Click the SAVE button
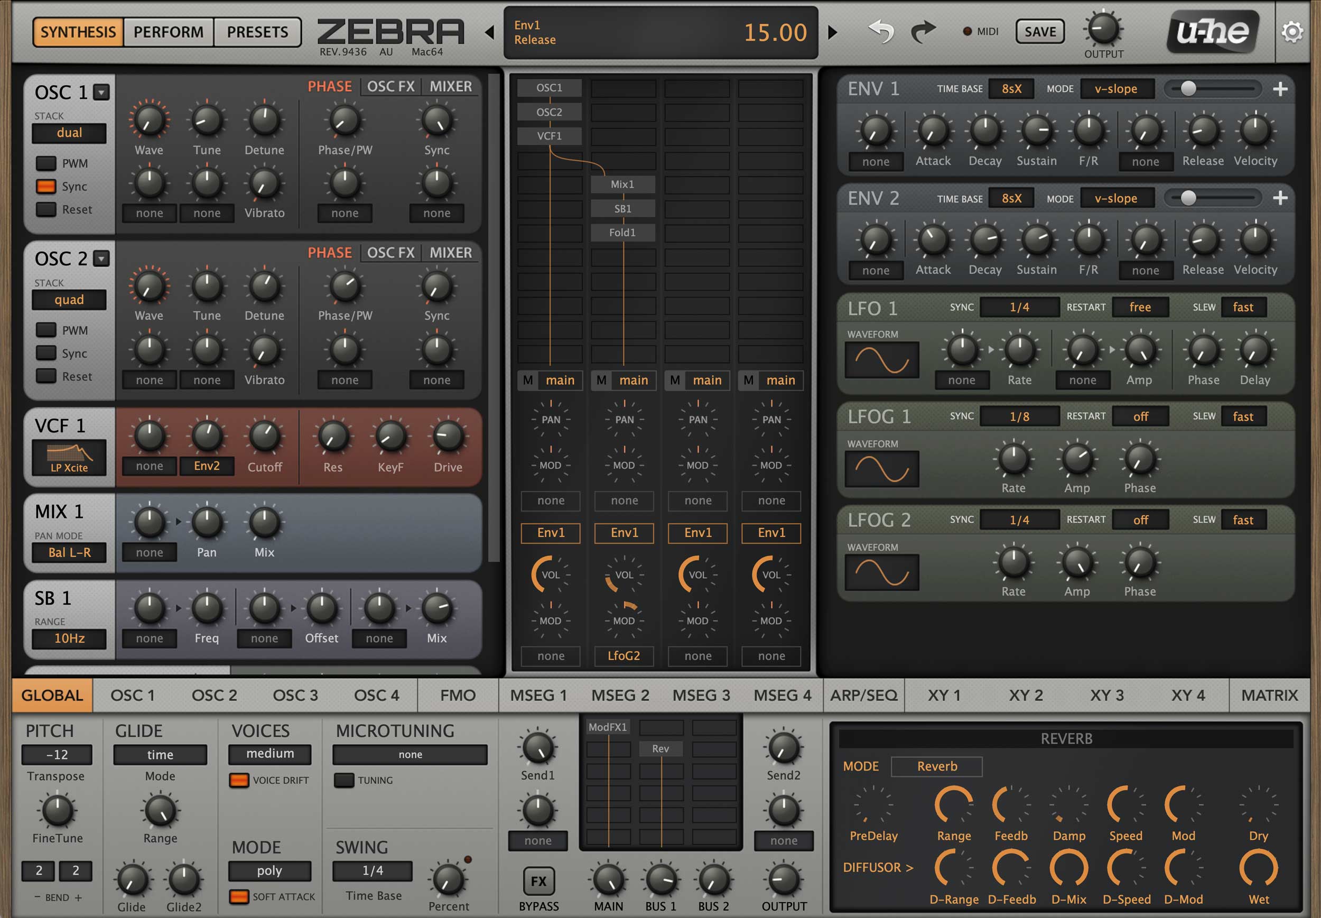 tap(1039, 32)
